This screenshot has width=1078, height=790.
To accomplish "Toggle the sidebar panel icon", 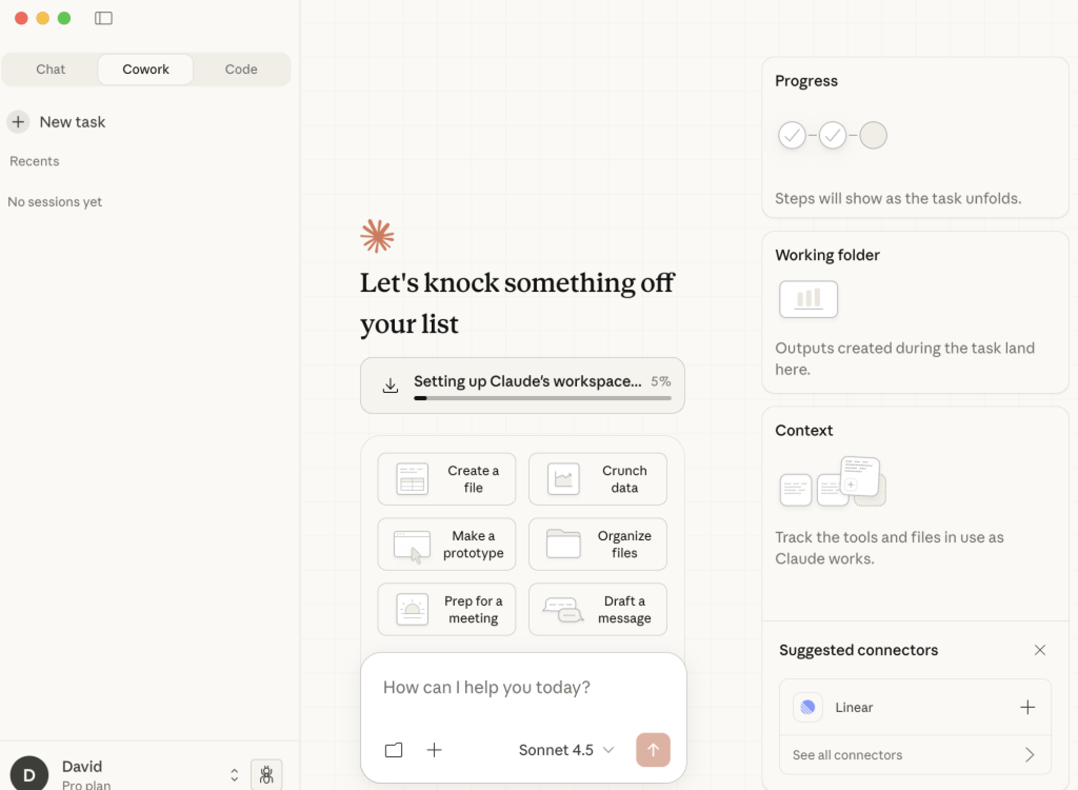I will click(103, 18).
